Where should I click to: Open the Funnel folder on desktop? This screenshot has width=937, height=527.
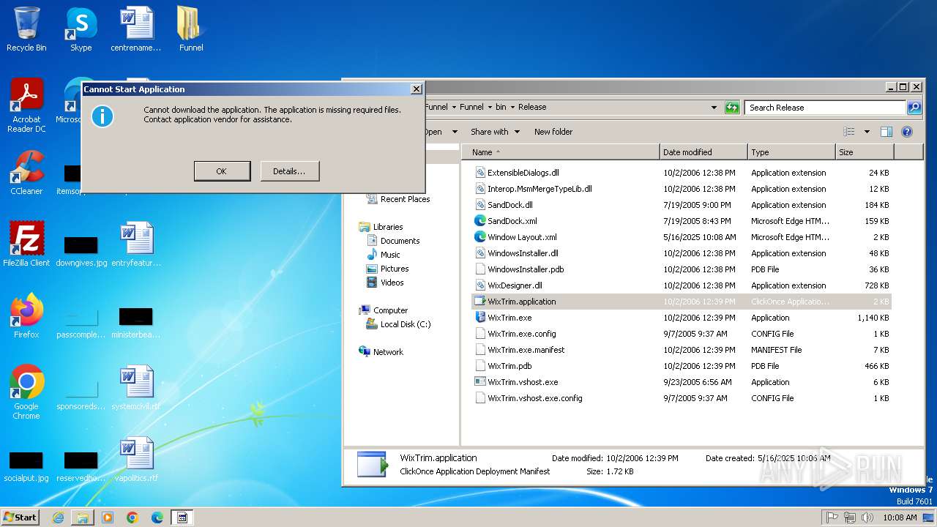point(191,29)
